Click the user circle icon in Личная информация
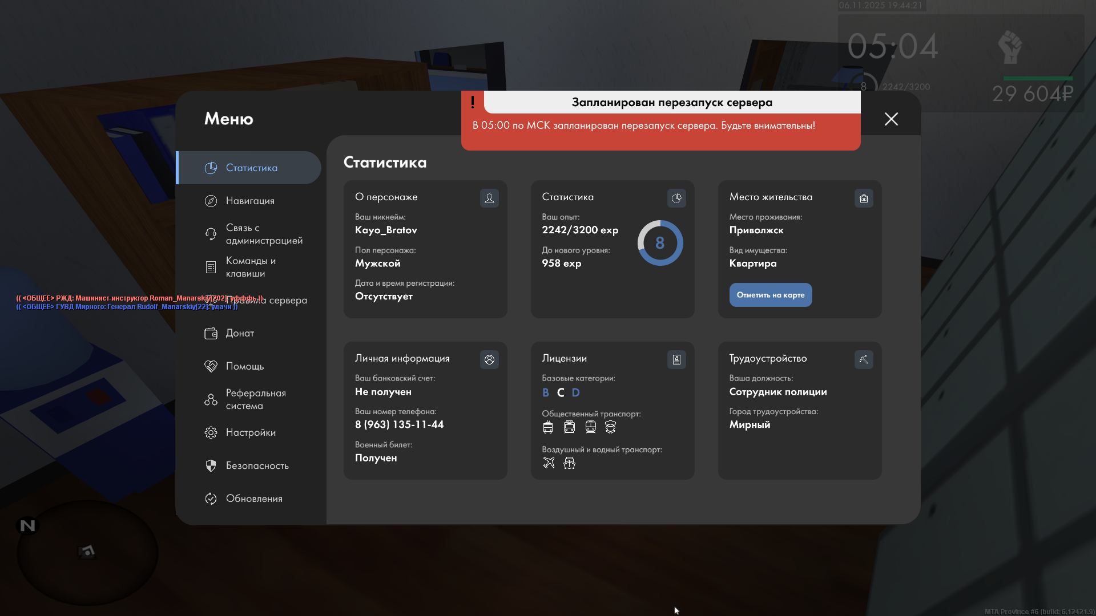The height and width of the screenshot is (616, 1096). [489, 359]
